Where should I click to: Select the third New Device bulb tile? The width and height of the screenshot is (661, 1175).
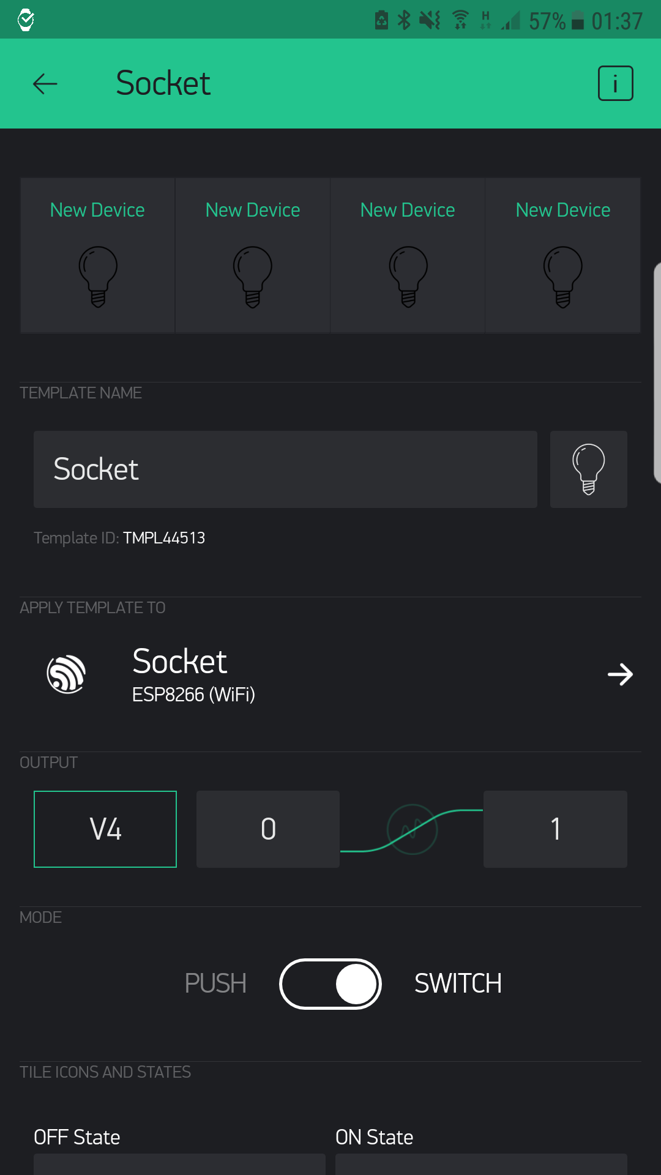pos(408,256)
